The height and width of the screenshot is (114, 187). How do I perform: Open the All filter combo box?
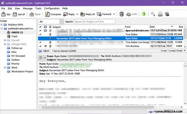coord(51,22)
